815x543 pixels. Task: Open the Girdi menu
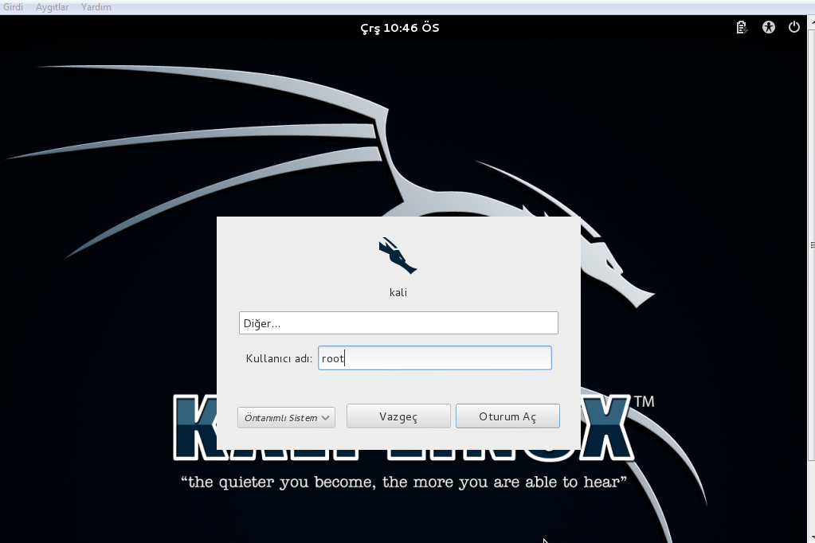point(14,7)
